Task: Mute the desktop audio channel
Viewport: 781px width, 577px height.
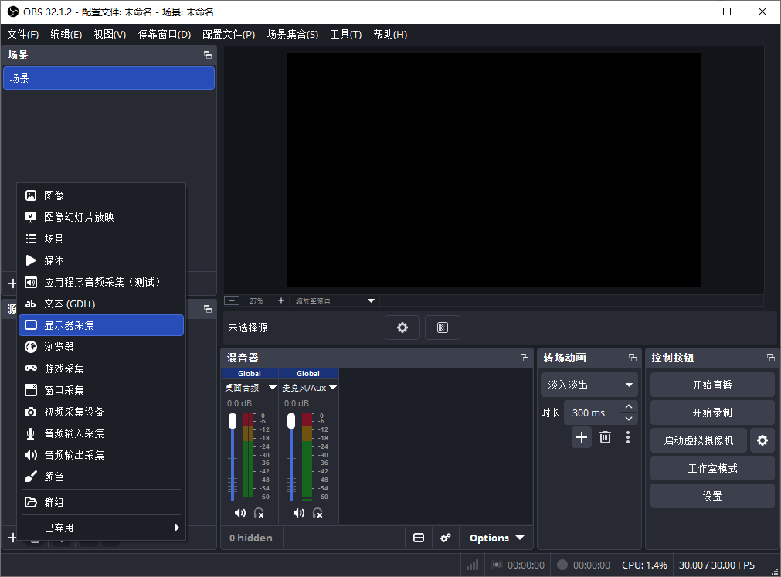Action: [x=240, y=513]
